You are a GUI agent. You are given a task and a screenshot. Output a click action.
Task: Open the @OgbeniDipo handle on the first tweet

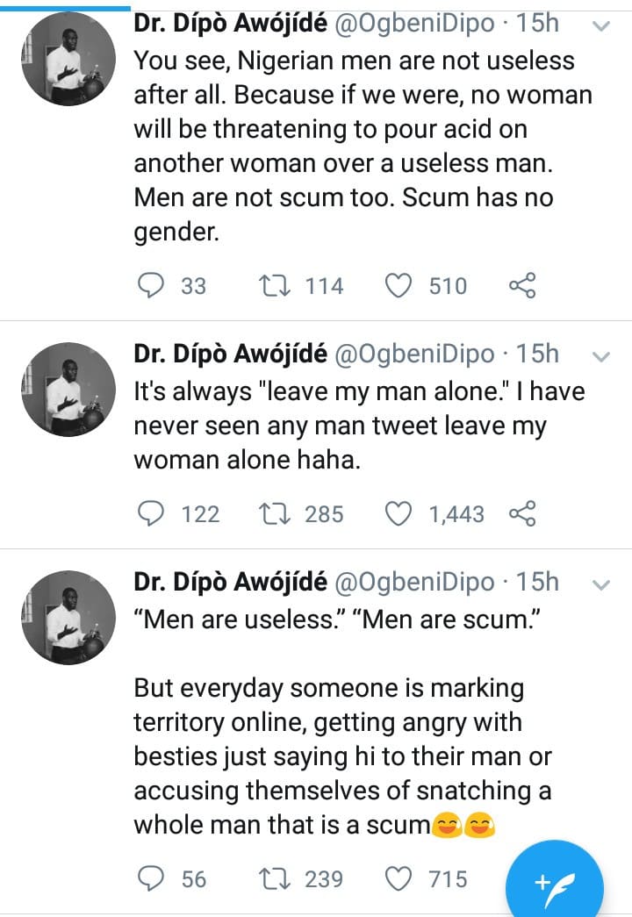click(x=414, y=25)
